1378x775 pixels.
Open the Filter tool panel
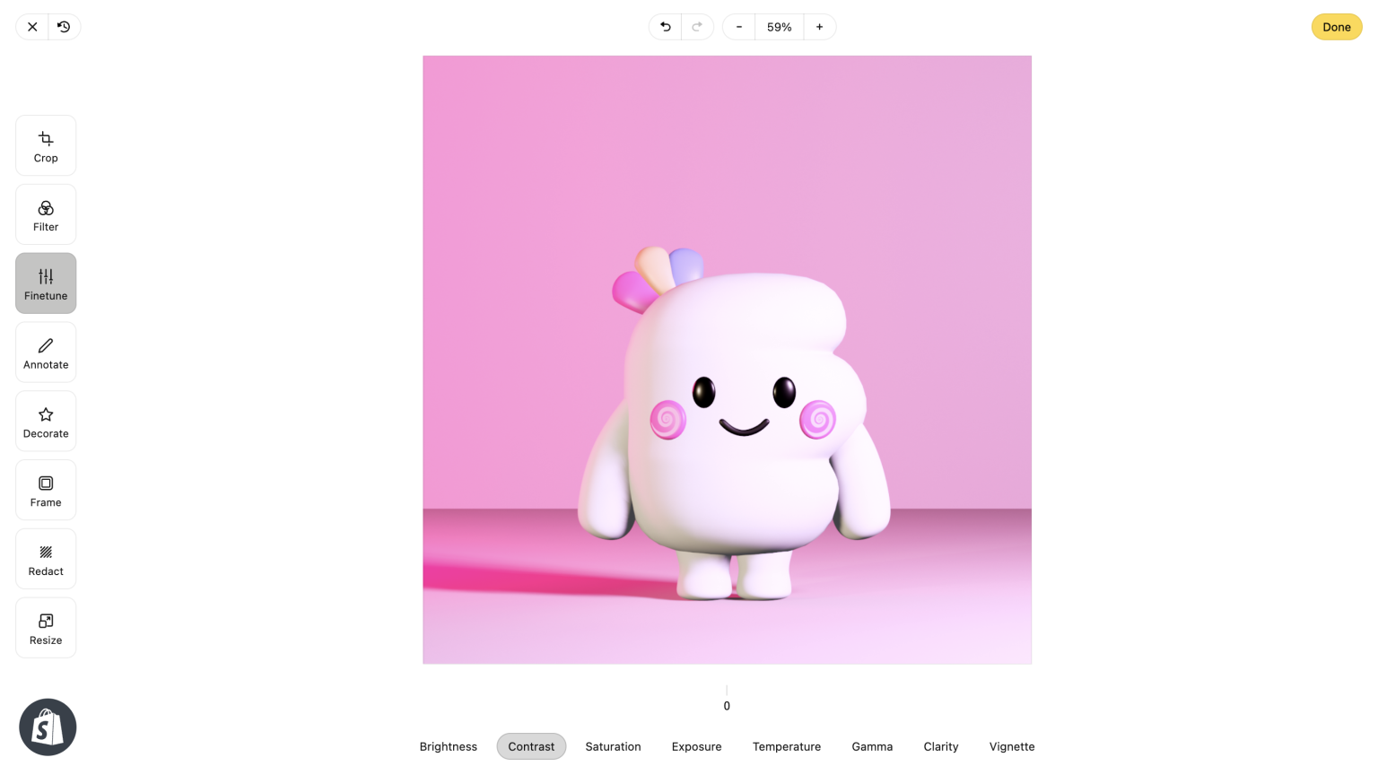(x=45, y=213)
